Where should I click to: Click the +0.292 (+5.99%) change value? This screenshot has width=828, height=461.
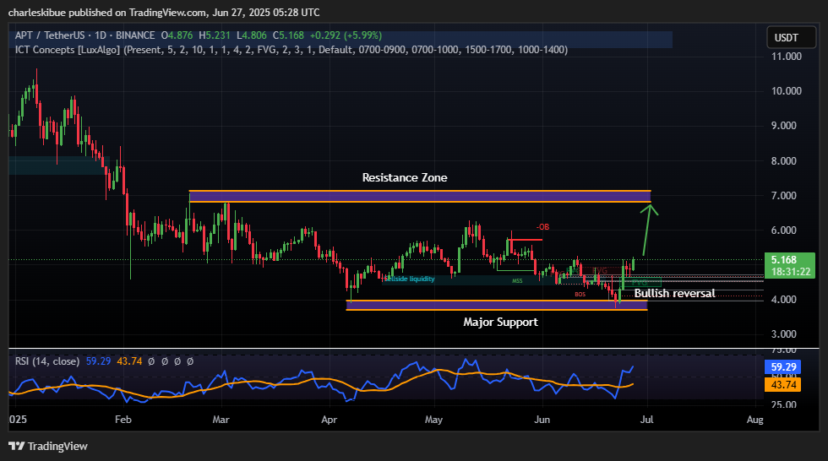(x=346, y=35)
